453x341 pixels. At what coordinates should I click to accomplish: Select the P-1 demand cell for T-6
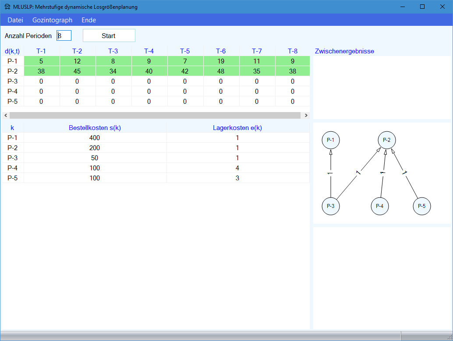[x=221, y=61]
